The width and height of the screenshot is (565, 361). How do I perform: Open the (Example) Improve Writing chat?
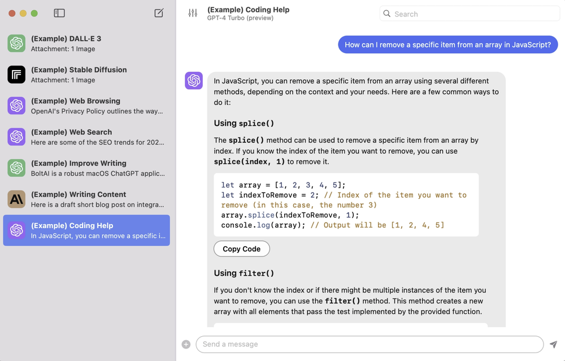coord(86,168)
